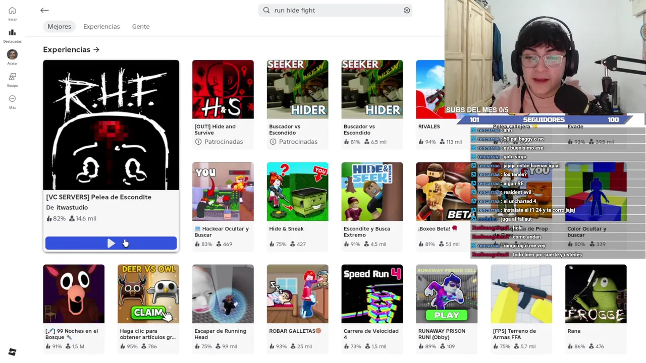Open Destacadas charts icon in sidebar
The image size is (646, 363).
click(x=12, y=33)
